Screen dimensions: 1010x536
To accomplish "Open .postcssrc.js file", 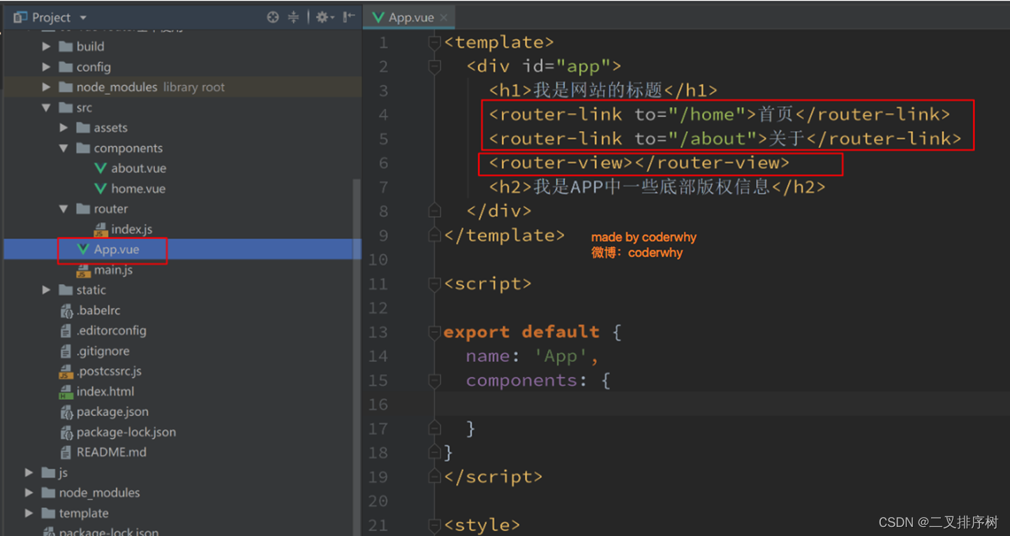I will point(109,371).
